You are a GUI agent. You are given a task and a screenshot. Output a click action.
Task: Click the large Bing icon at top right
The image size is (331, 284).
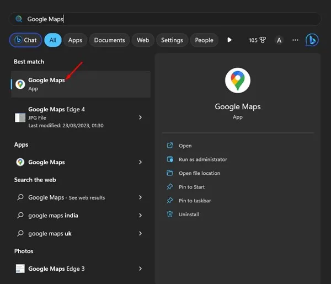click(x=312, y=40)
